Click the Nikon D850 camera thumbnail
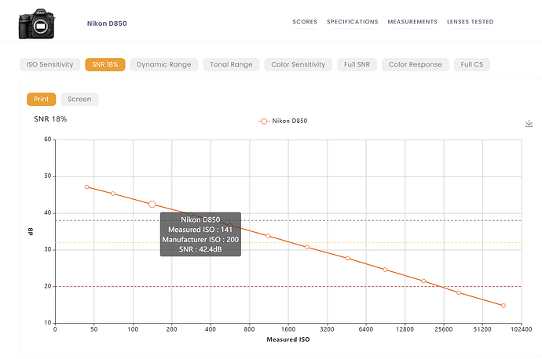542x359 pixels. (38, 23)
